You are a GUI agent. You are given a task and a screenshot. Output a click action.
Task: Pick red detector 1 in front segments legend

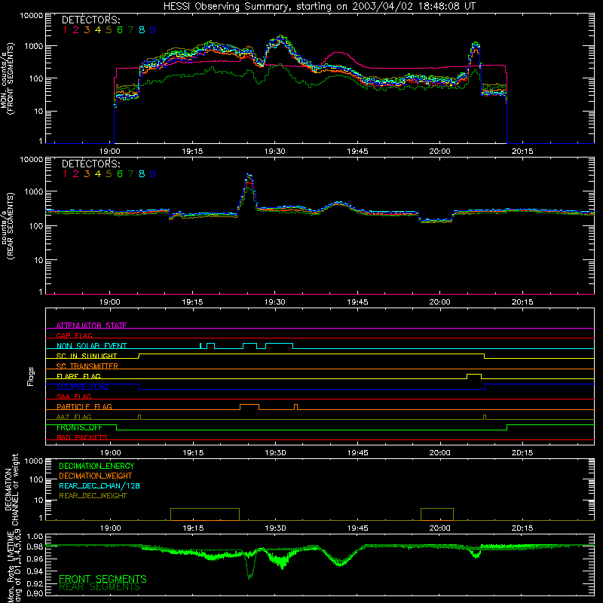tap(65, 30)
